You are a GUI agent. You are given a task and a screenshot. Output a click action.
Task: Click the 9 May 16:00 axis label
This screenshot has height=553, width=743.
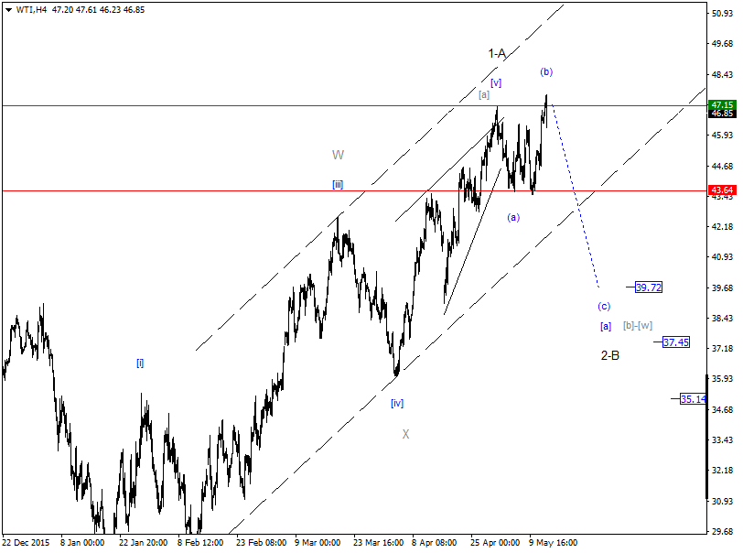pyautogui.click(x=554, y=542)
